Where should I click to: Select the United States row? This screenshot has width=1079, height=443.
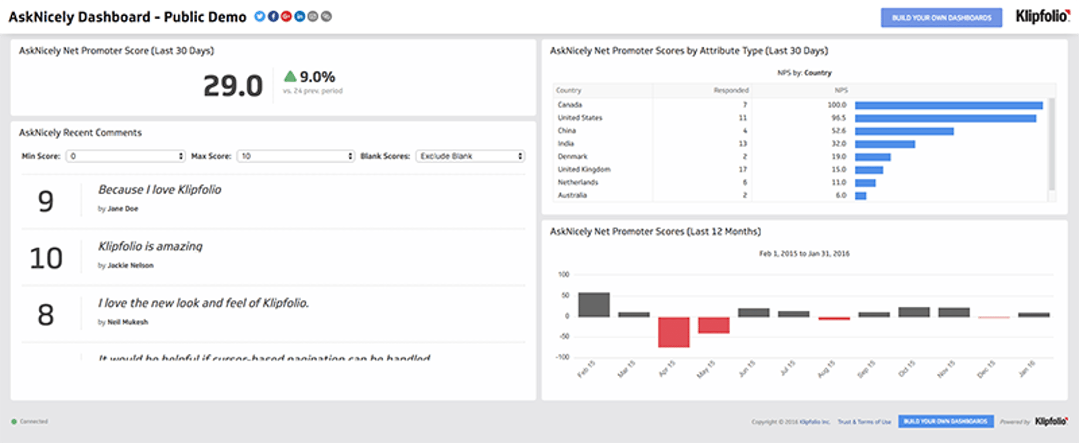tap(800, 118)
